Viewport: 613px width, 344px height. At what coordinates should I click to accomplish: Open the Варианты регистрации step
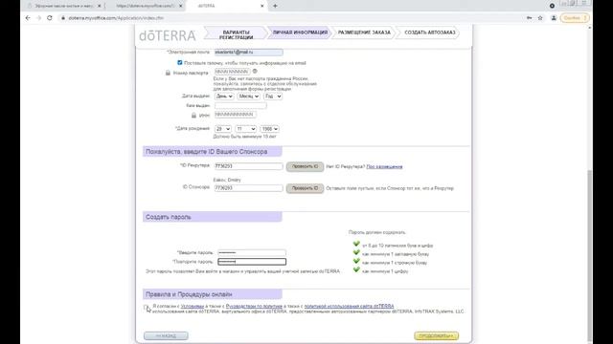click(236, 34)
